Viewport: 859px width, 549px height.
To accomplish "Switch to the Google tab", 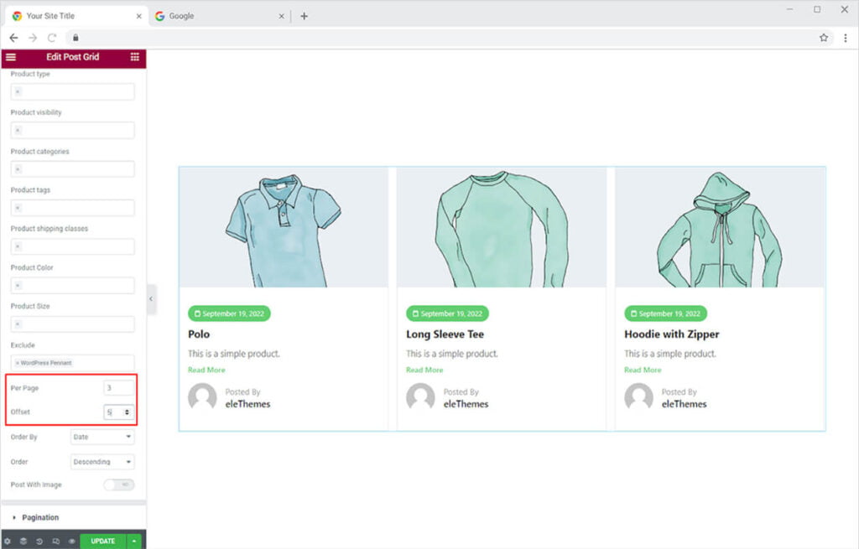I will pyautogui.click(x=181, y=16).
